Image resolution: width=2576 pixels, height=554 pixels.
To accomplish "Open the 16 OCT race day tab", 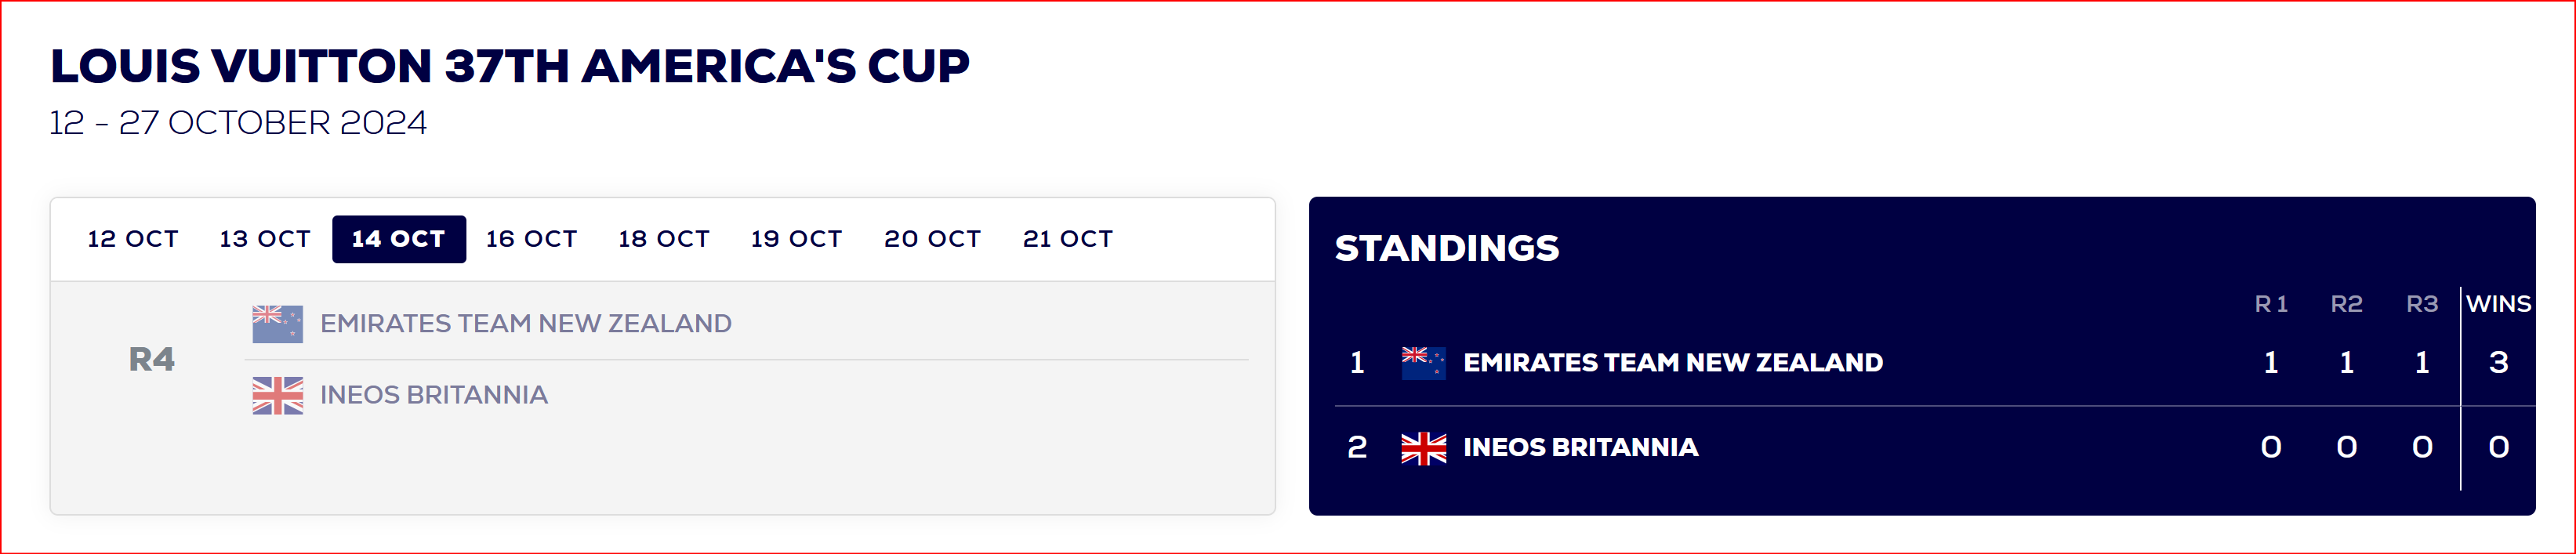I will click(532, 239).
